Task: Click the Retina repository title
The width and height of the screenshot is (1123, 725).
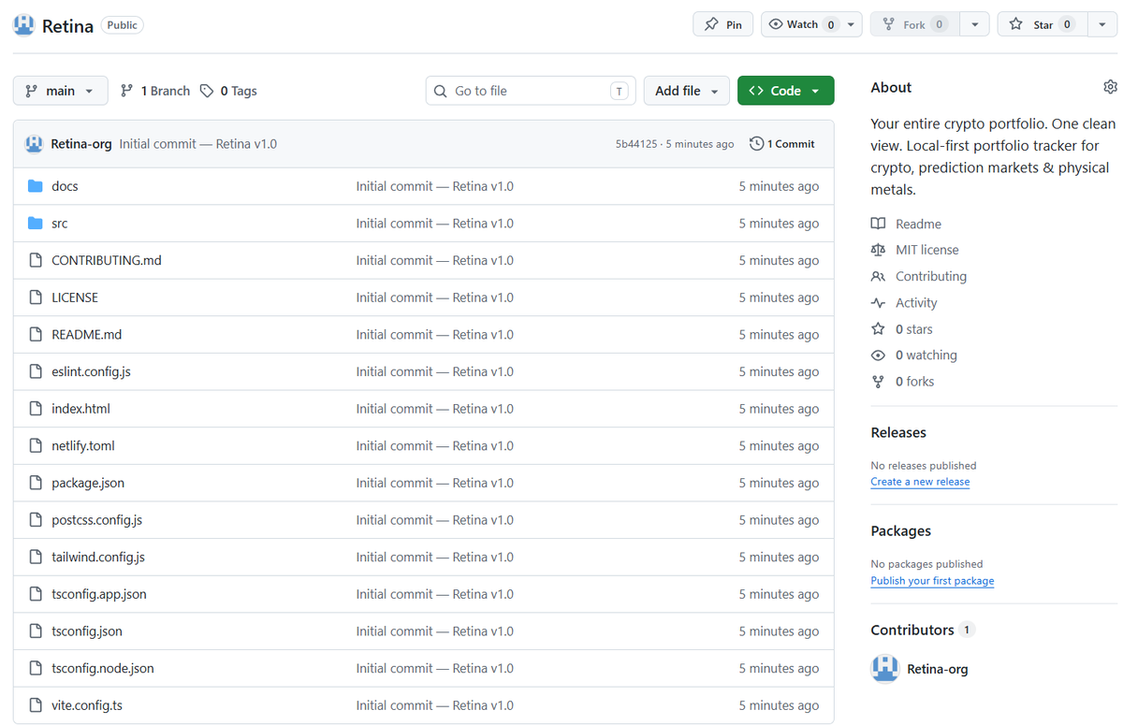Action: pyautogui.click(x=67, y=26)
